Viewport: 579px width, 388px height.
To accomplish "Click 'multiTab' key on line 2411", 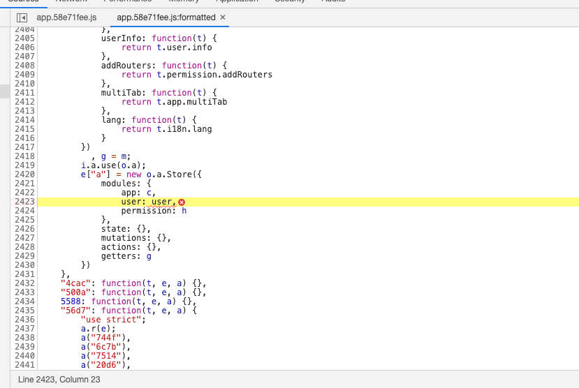I will point(121,93).
